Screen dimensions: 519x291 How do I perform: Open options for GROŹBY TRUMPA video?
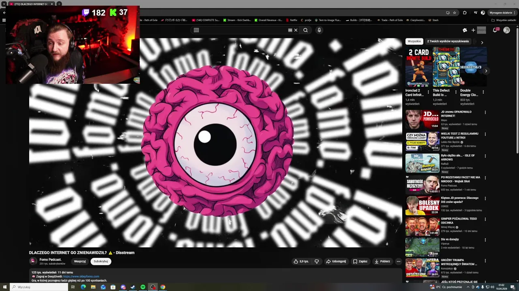coord(485,261)
